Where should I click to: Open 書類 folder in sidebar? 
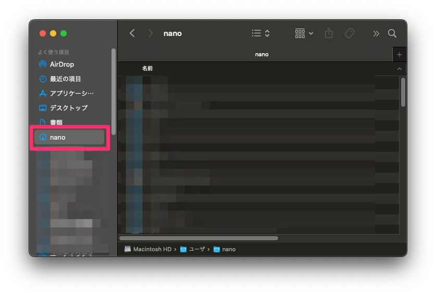(56, 122)
